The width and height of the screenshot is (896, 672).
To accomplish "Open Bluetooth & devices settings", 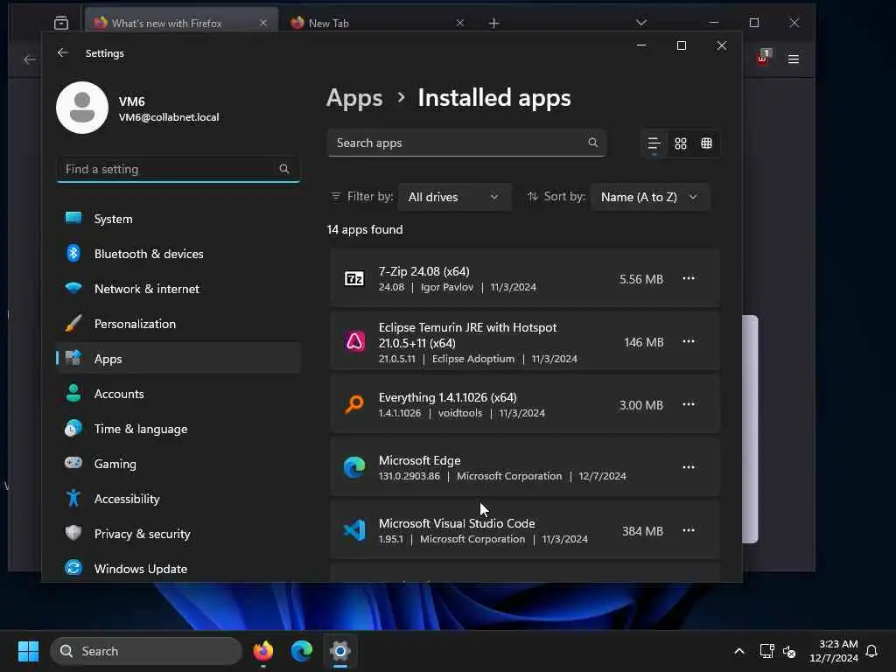I will pyautogui.click(x=178, y=254).
